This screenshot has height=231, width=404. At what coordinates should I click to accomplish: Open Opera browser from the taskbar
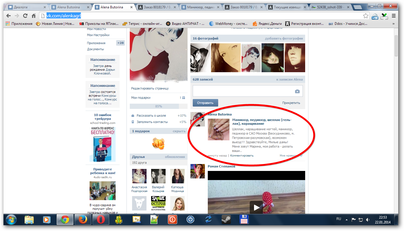[101, 220]
